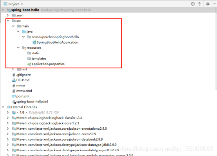
Task: Expand Maven jackson-datatype-jdk8 arrow
Action: point(8,145)
